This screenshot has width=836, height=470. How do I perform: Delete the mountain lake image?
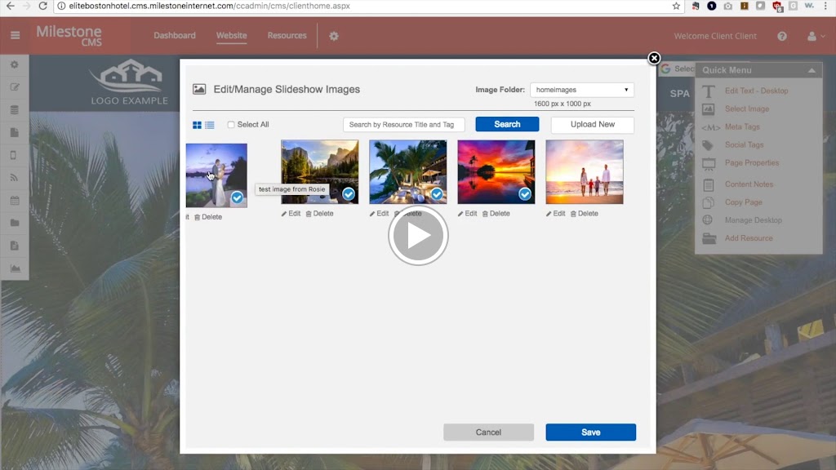pyautogui.click(x=319, y=214)
